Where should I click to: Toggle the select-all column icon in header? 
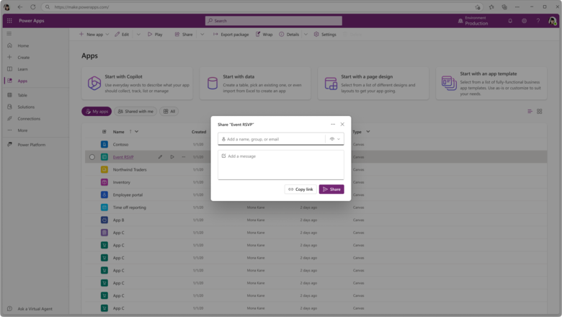[x=104, y=132]
